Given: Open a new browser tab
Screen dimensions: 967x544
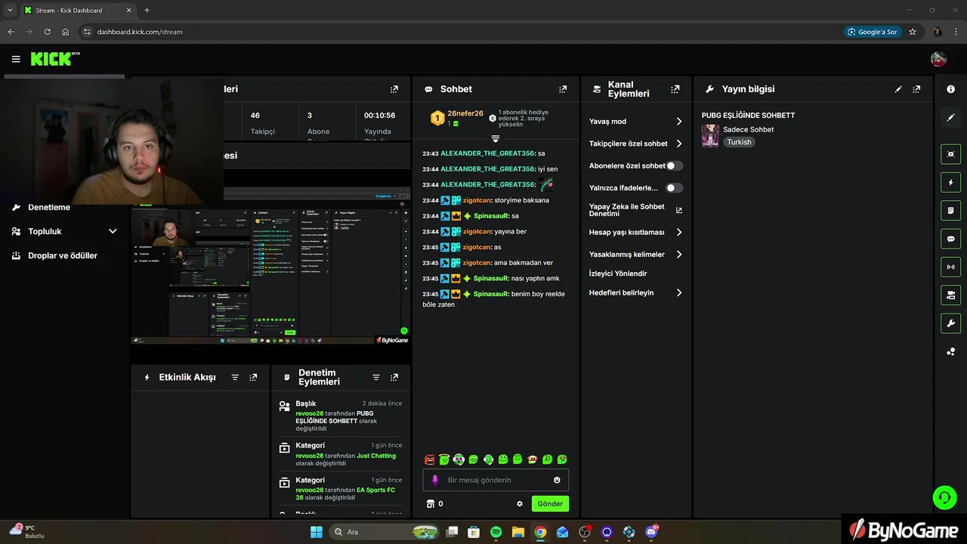Looking at the screenshot, I should coord(147,11).
